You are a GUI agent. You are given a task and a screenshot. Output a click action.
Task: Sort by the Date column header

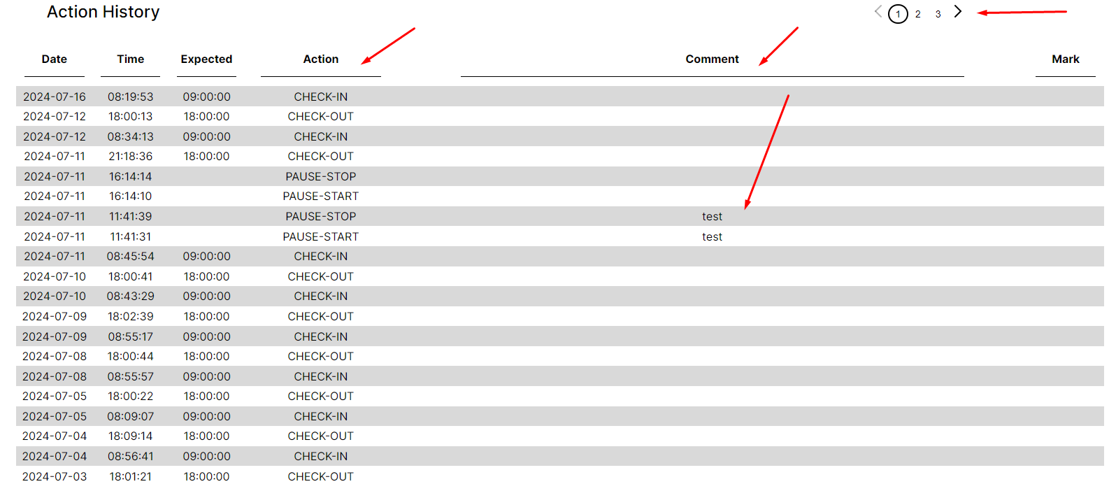point(55,59)
